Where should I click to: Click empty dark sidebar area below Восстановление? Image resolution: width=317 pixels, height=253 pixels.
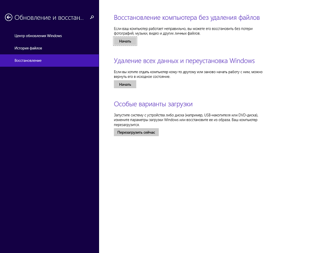click(49, 158)
